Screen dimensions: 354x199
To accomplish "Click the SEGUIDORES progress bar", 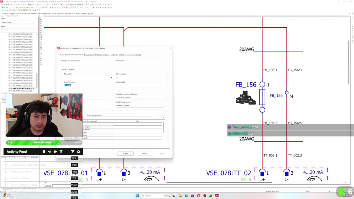I will tap(44, 142).
